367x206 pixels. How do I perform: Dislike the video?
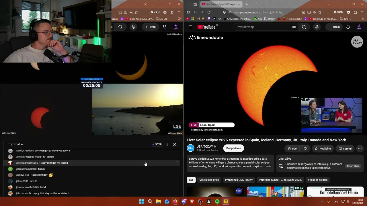[x=305, y=148]
